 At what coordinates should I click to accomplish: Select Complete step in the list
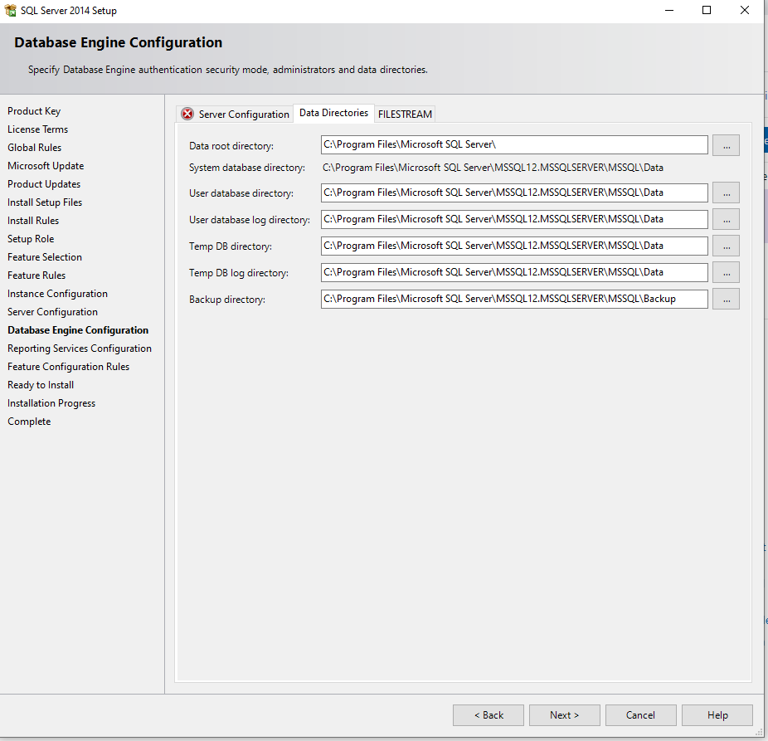tap(29, 422)
